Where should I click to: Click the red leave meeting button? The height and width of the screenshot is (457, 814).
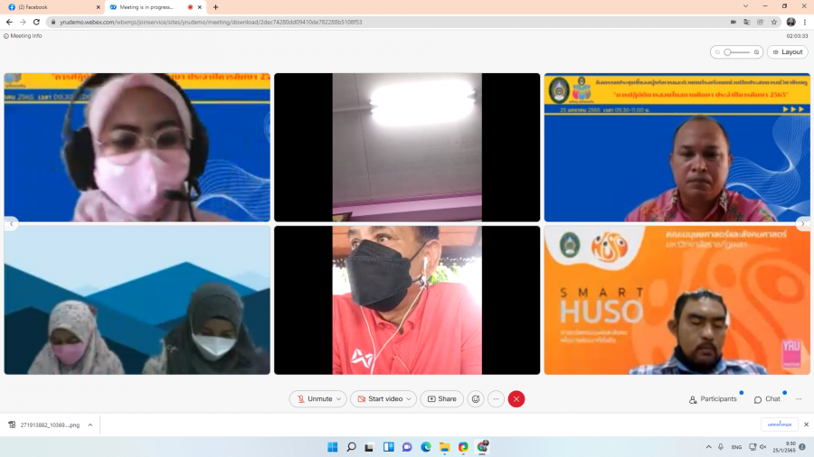(x=516, y=399)
